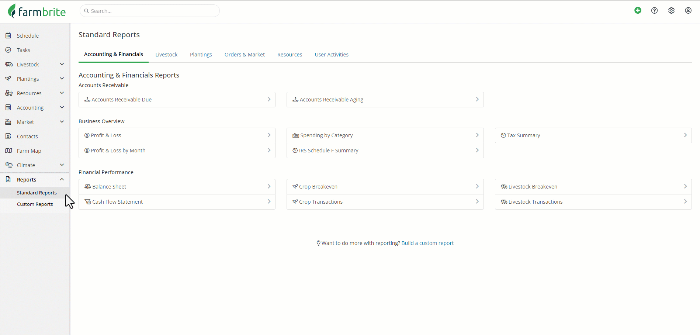Expand the Livestock sidebar menu chevron
Screen dimensions: 700x335
click(x=62, y=64)
